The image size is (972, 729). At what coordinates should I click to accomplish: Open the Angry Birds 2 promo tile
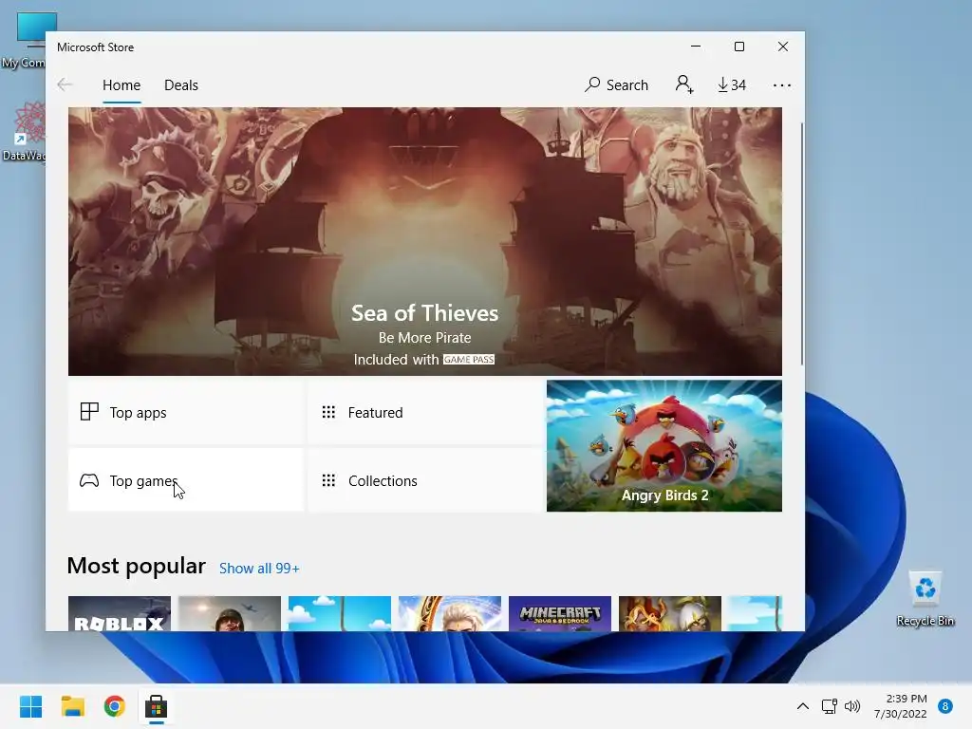pos(664,446)
